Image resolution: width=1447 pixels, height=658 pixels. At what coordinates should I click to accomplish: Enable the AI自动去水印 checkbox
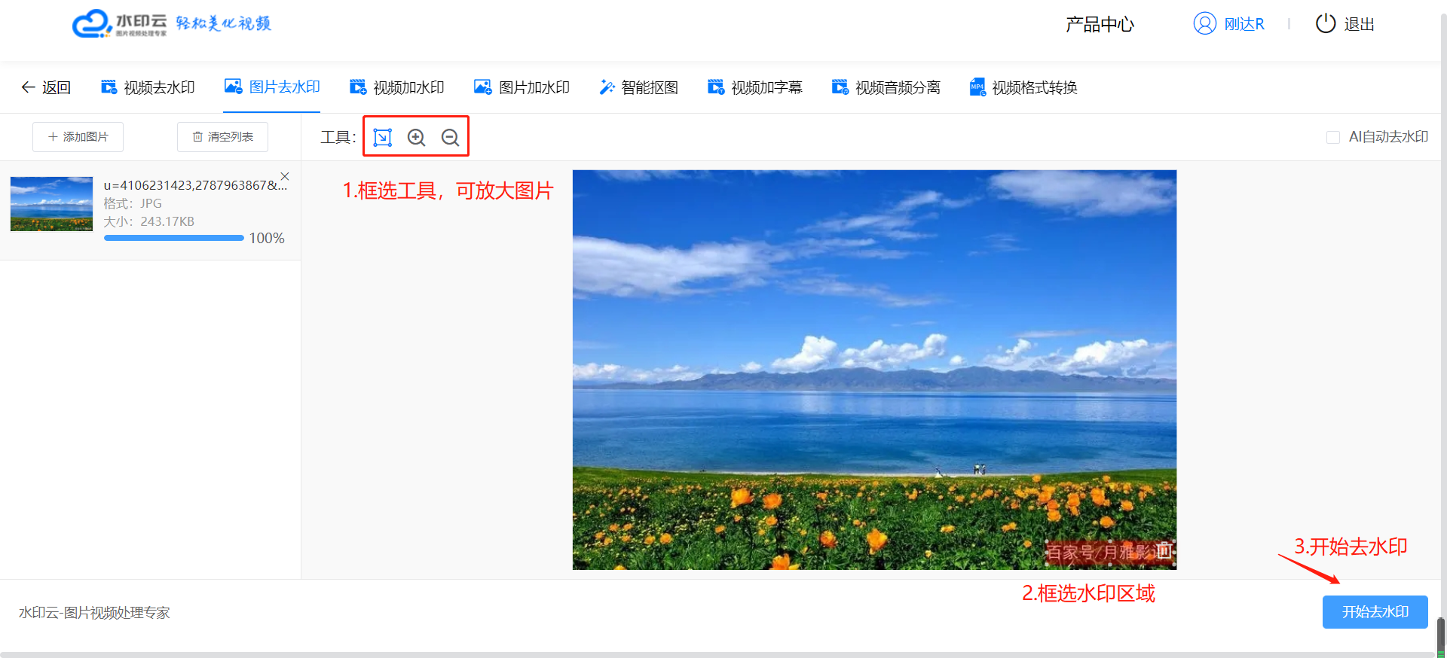(1333, 137)
